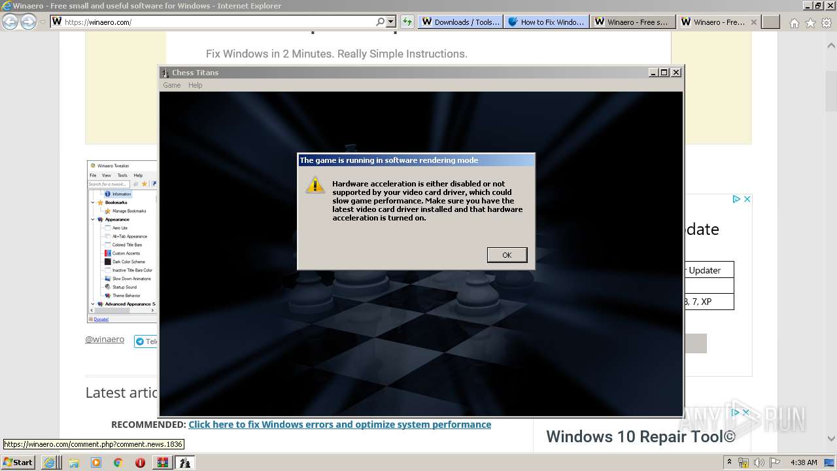Open the @winaero link
Screen dimensions: 837x471
(105, 340)
